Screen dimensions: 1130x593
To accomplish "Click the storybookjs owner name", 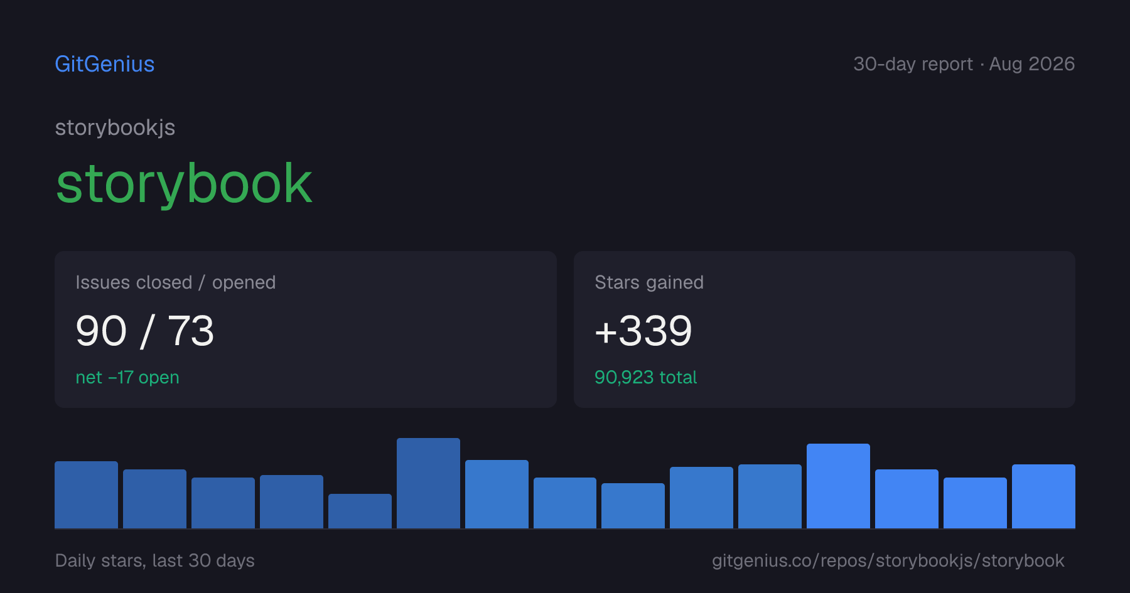I will pos(115,127).
